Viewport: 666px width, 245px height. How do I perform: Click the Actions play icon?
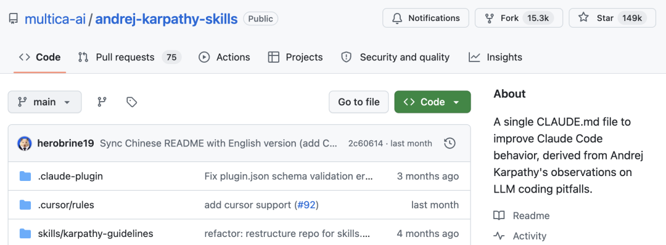coord(204,57)
